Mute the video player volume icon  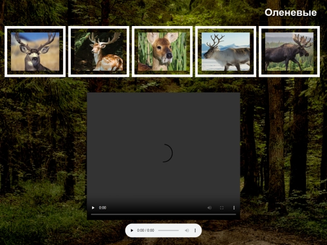210,207
